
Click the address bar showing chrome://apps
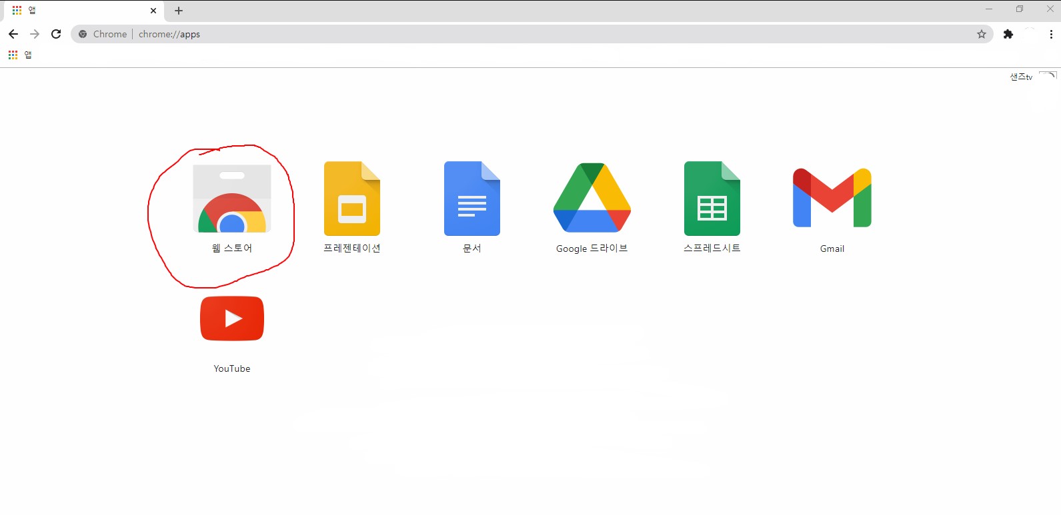[532, 34]
